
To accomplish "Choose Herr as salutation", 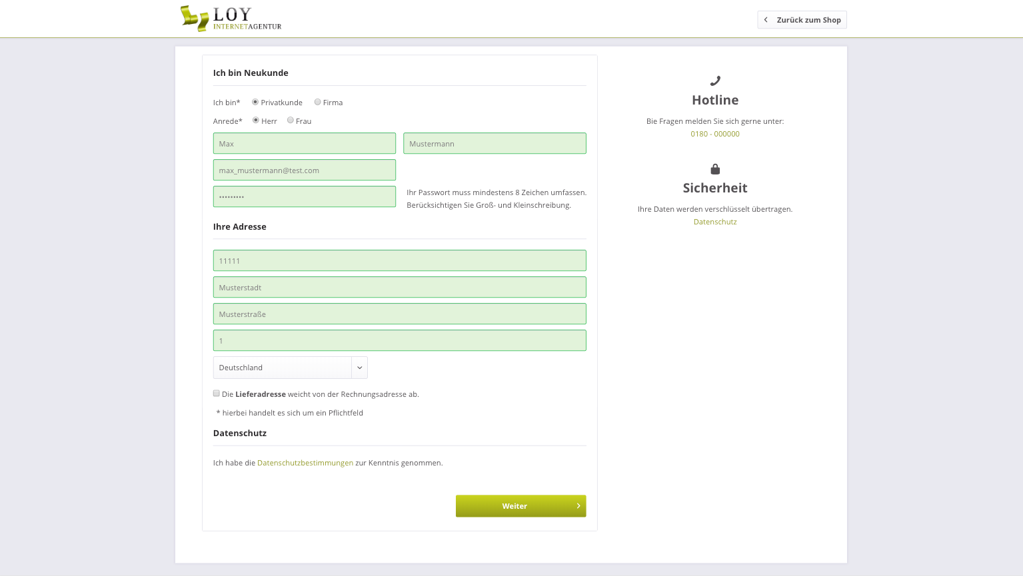I will click(256, 121).
